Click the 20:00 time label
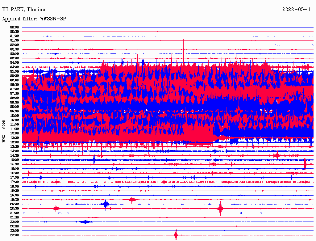 click(x=15, y=204)
